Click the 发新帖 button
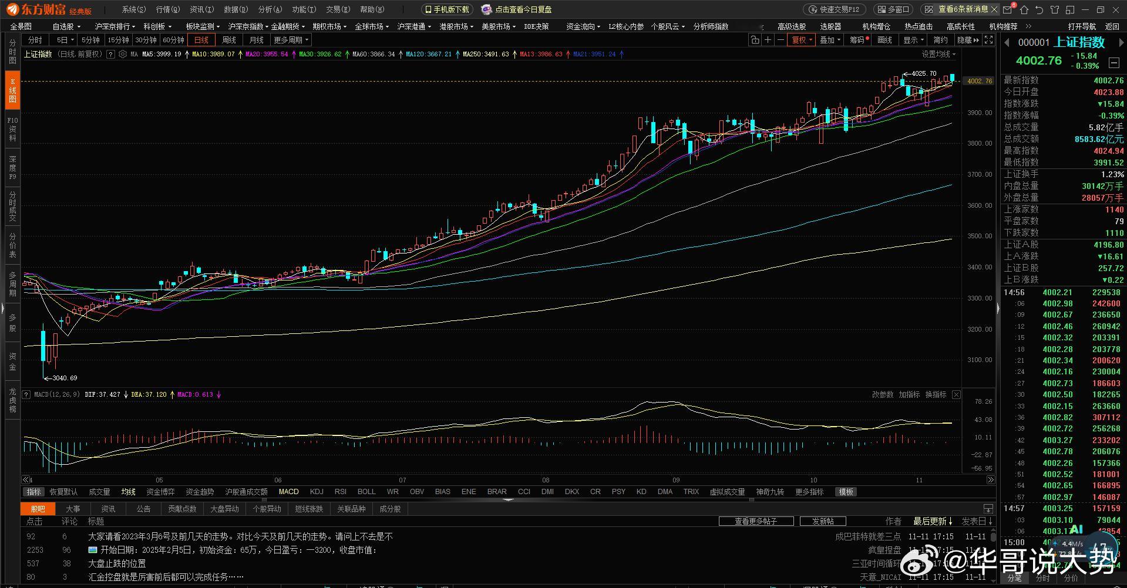This screenshot has width=1127, height=588. pyautogui.click(x=823, y=521)
